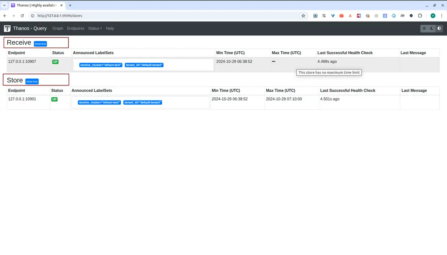Open the Endpoints page in navbar

(x=76, y=28)
